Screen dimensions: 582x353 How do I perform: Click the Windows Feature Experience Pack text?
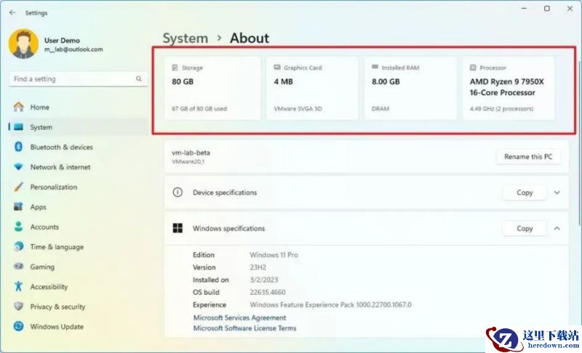click(330, 304)
